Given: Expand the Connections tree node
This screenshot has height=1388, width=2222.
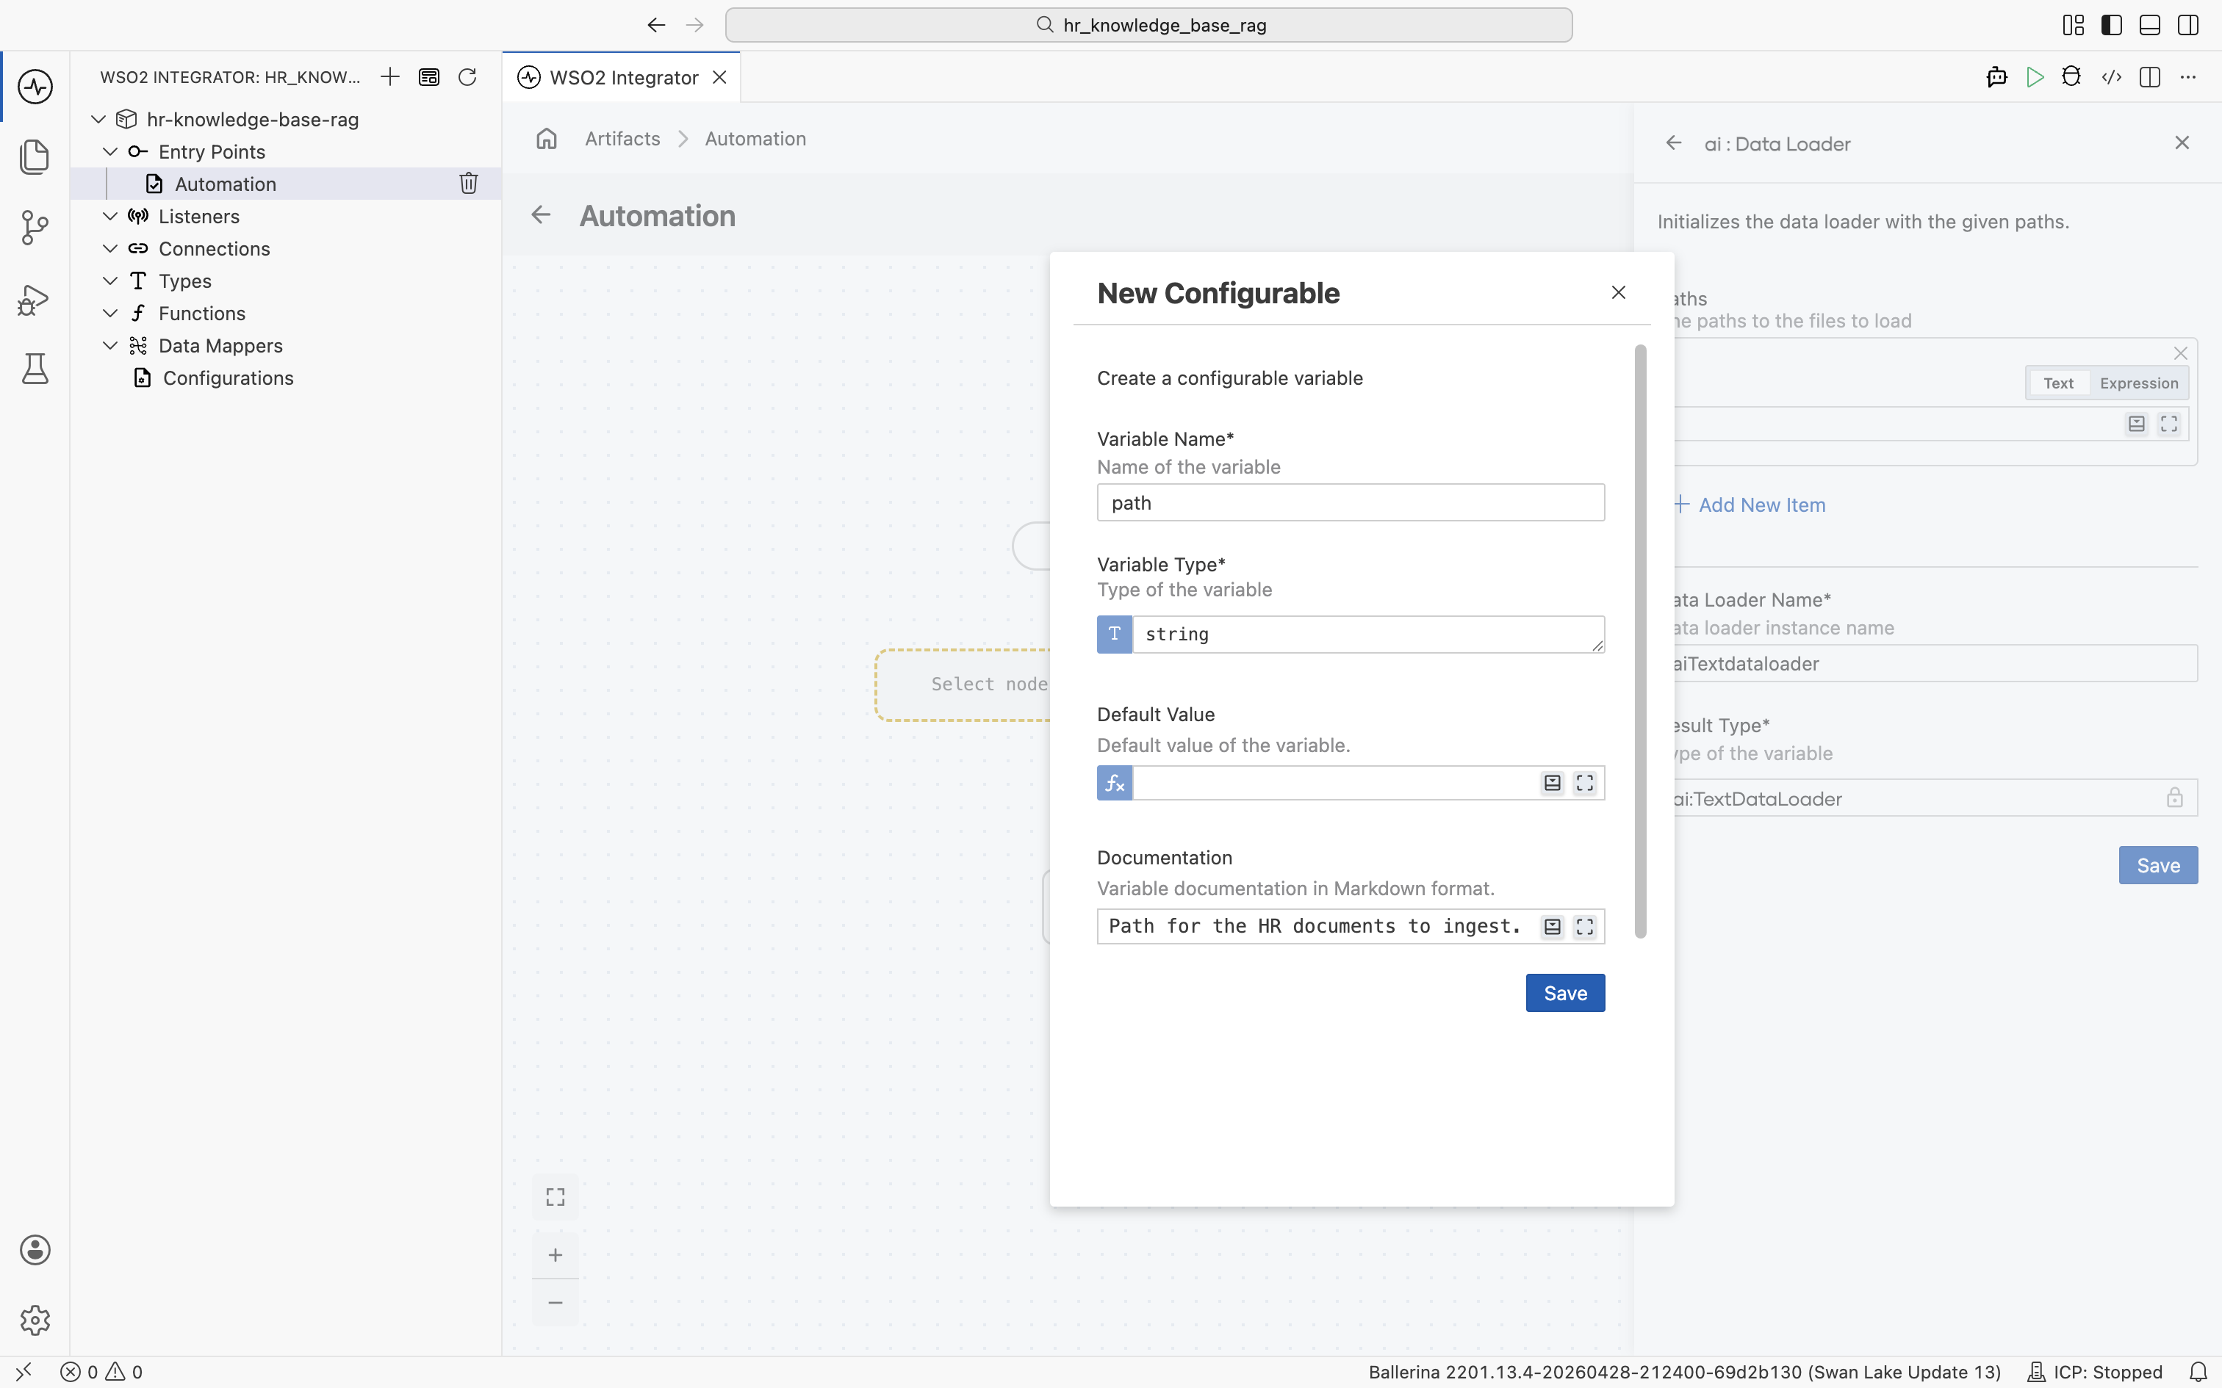Looking at the screenshot, I should (110, 248).
